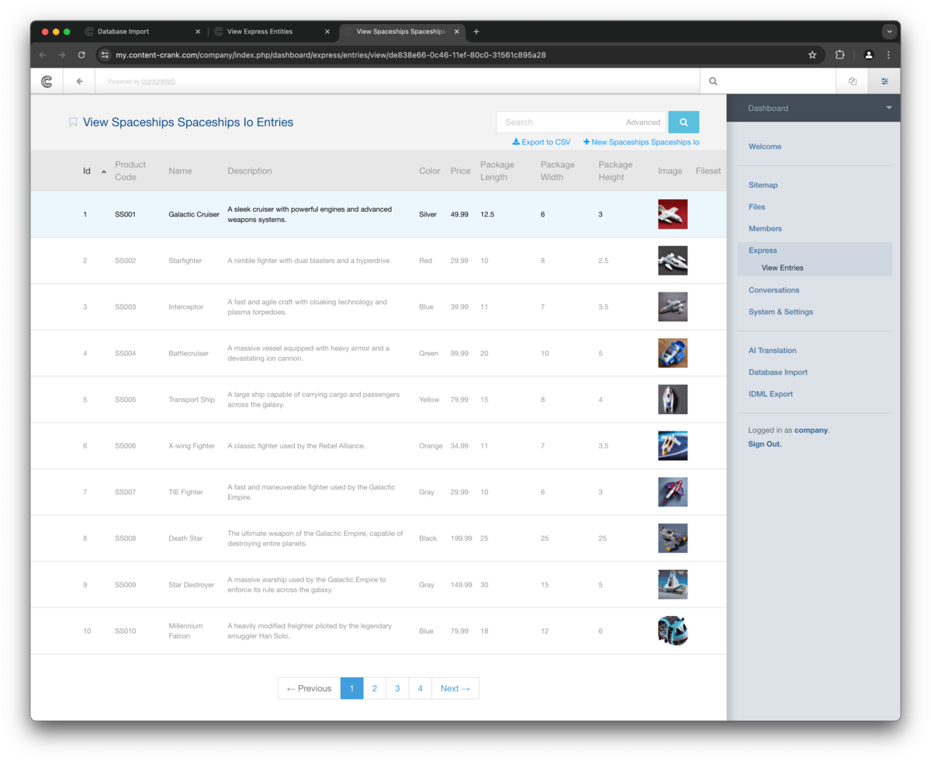Open the Chrome three-dot menu
The image size is (931, 761).
click(x=888, y=55)
